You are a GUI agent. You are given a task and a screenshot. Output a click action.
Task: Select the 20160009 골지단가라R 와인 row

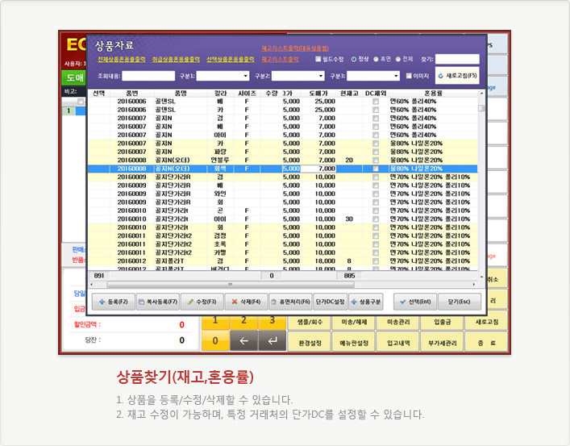click(283, 194)
